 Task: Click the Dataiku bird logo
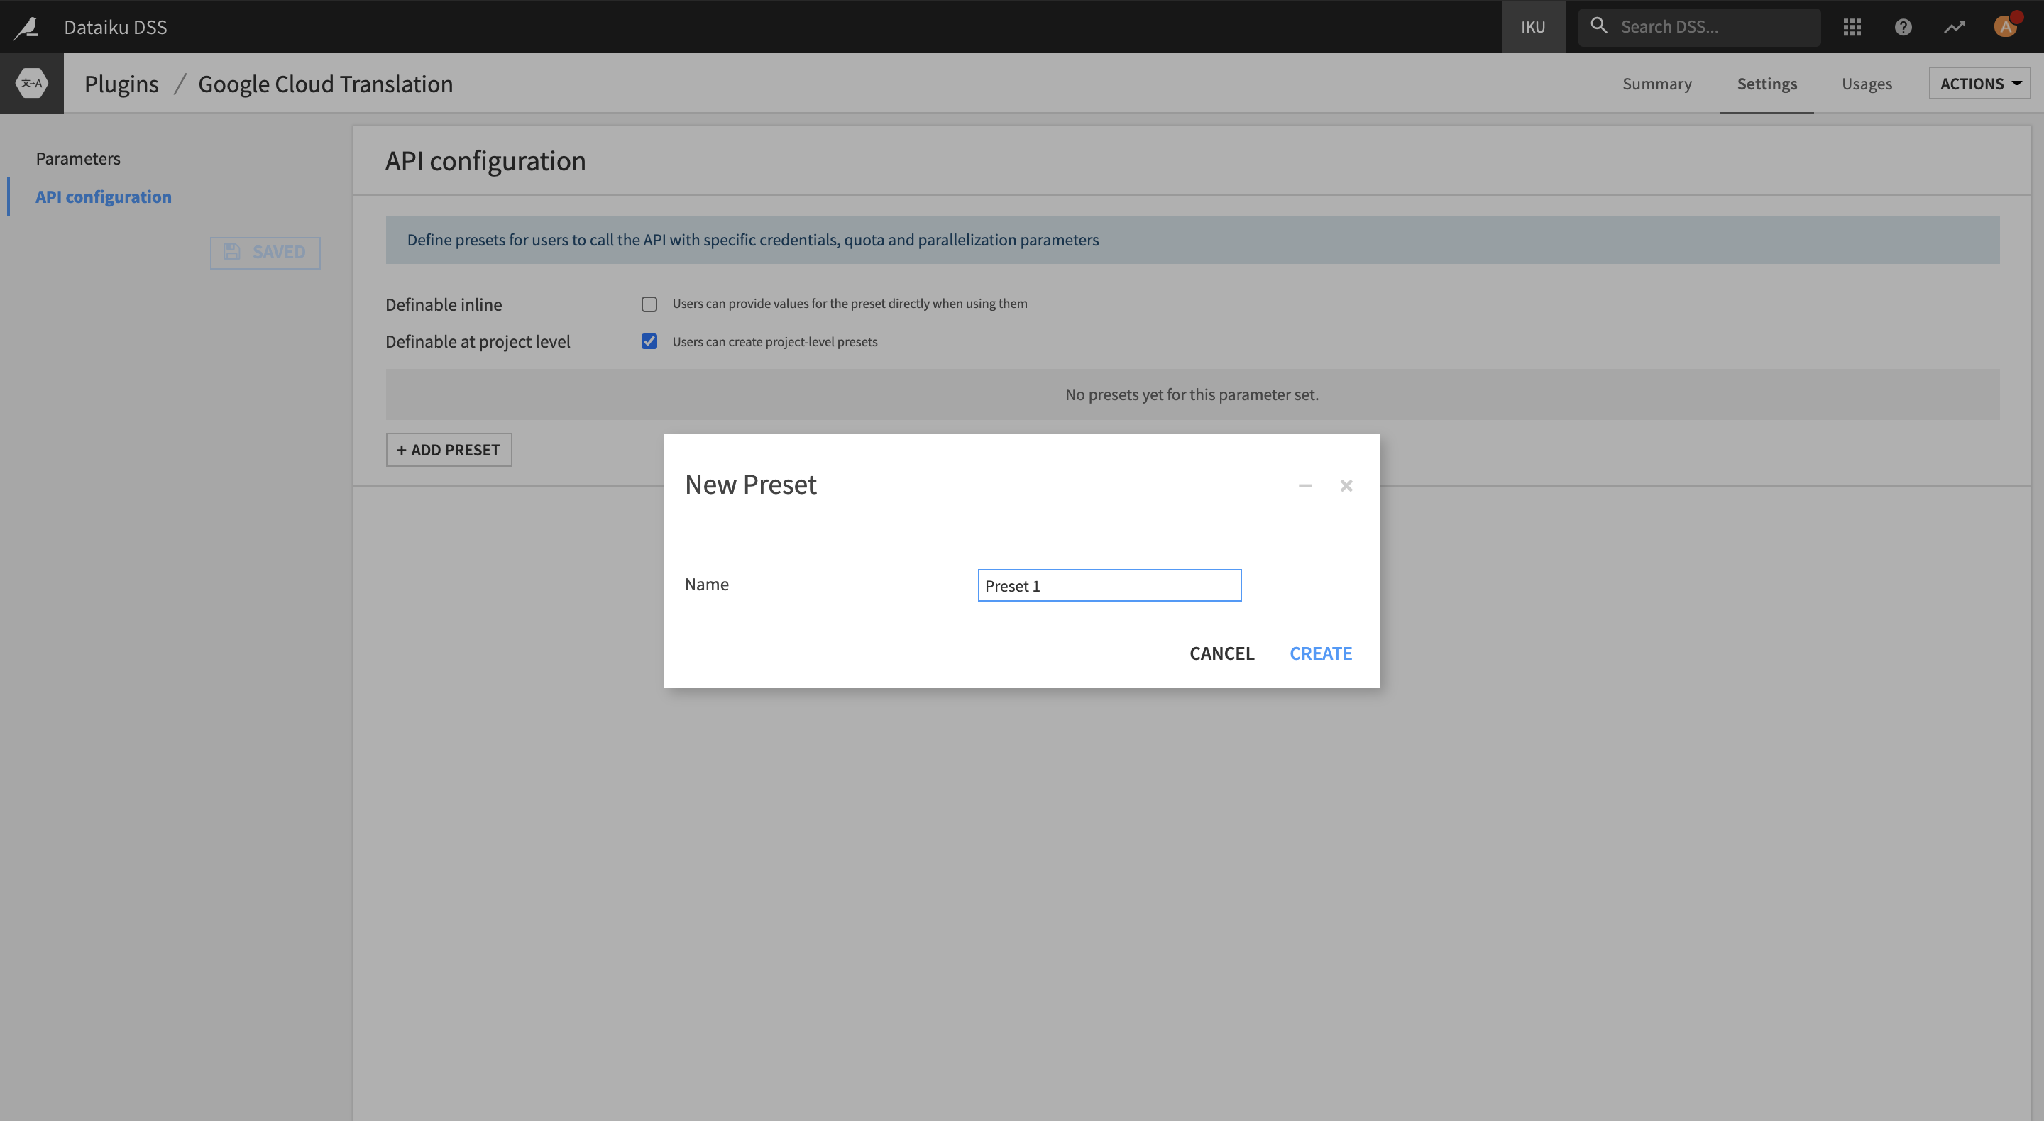[26, 27]
